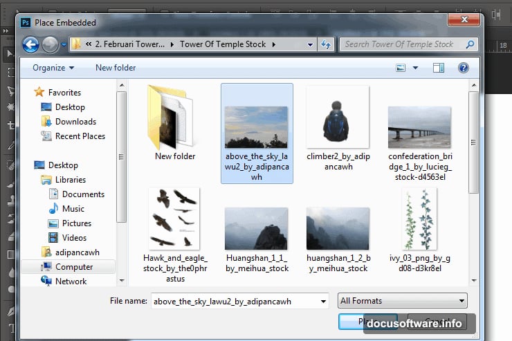Click the file list scroll down arrow
The image size is (512, 341).
(474, 280)
